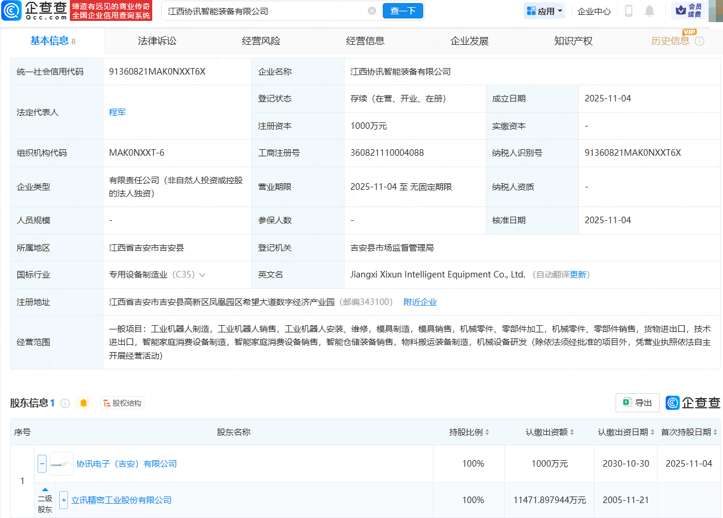Expand the 专用设备制造业 industry chevron
Viewport: 723px width, 518px height.
tap(202, 275)
